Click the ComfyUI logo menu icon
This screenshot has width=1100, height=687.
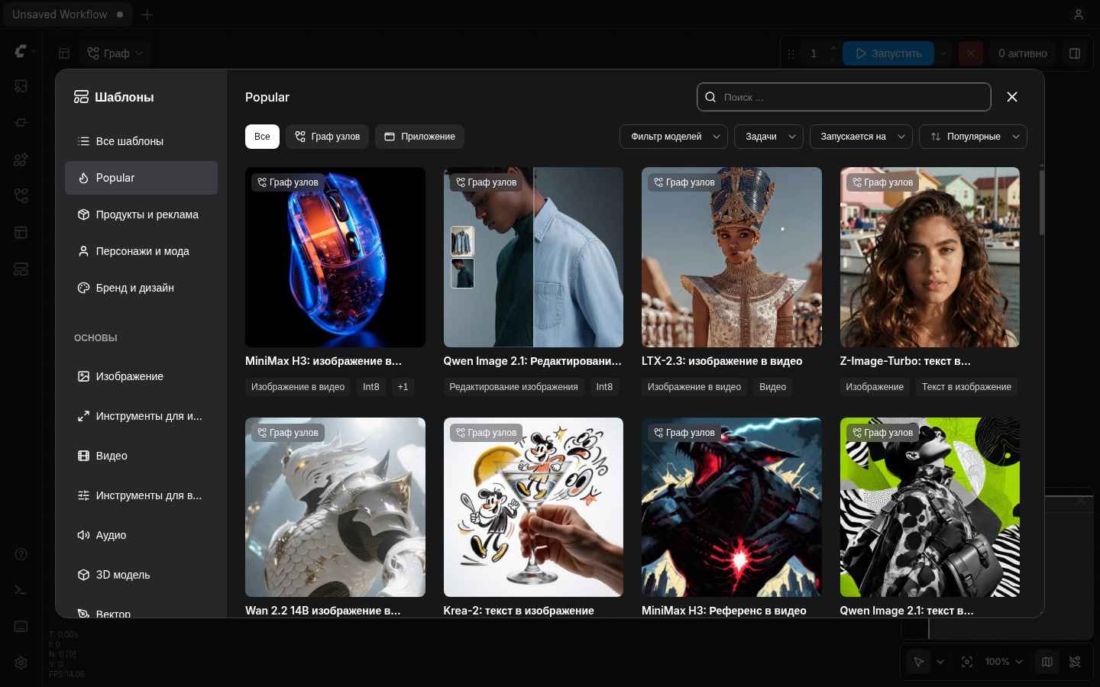(x=21, y=51)
